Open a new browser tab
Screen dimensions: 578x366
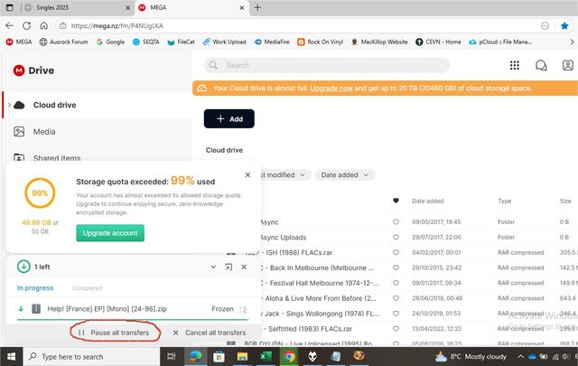[257, 7]
